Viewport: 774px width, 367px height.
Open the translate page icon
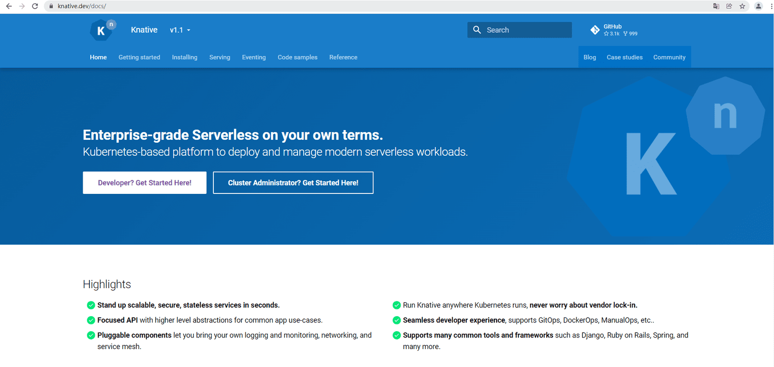pyautogui.click(x=716, y=6)
